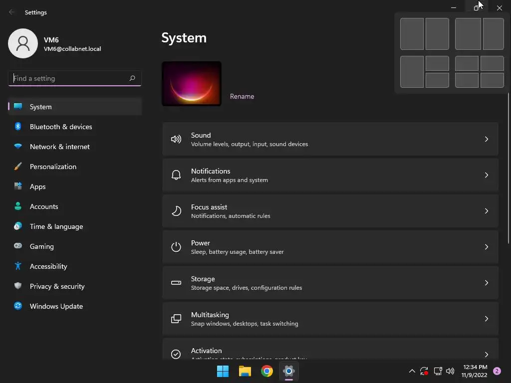
Task: Click 'Sleep, battery usage, battery saver' text
Action: [237, 252]
